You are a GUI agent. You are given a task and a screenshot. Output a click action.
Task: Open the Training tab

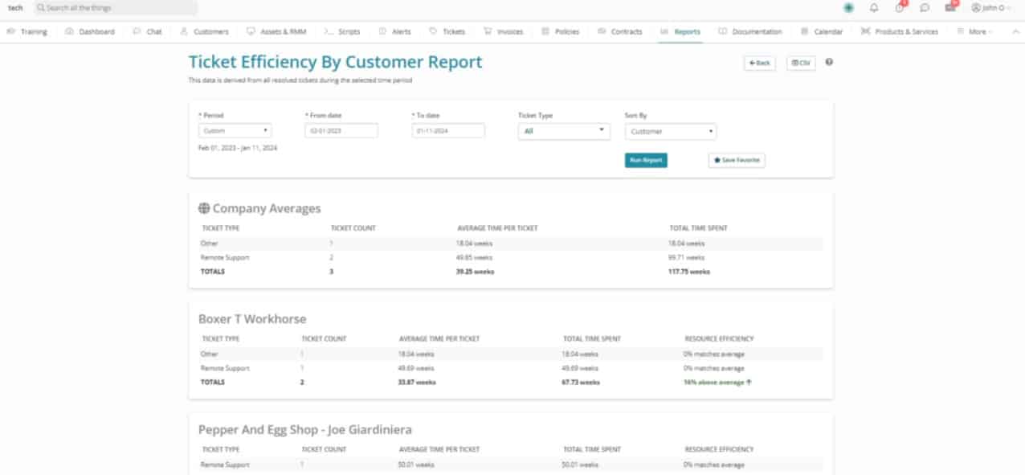click(x=27, y=32)
